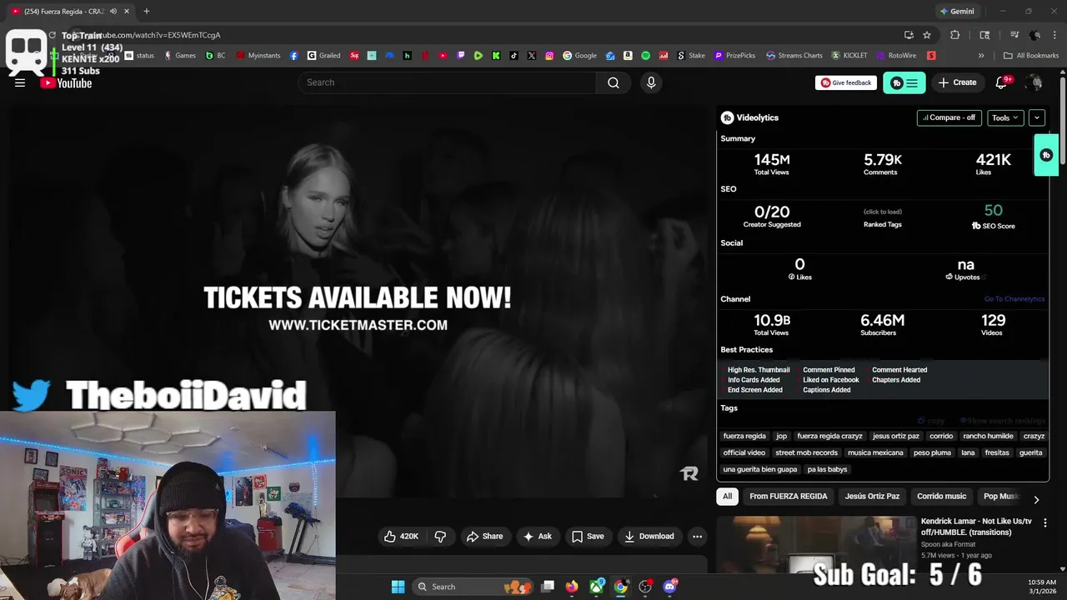Viewport: 1067px width, 600px height.
Task: Click the 'fuerza regida' tag
Action: [744, 436]
